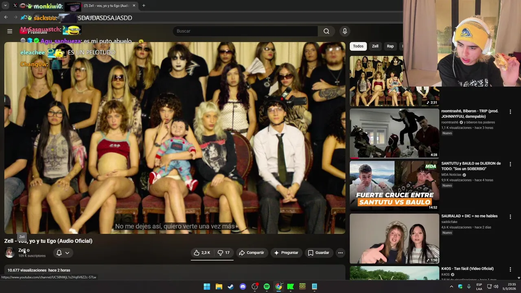The width and height of the screenshot is (521, 293).
Task: Open the saddicfake channel link
Action: pyautogui.click(x=449, y=222)
